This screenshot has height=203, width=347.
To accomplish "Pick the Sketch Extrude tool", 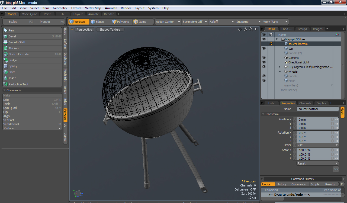I will tap(32, 54).
